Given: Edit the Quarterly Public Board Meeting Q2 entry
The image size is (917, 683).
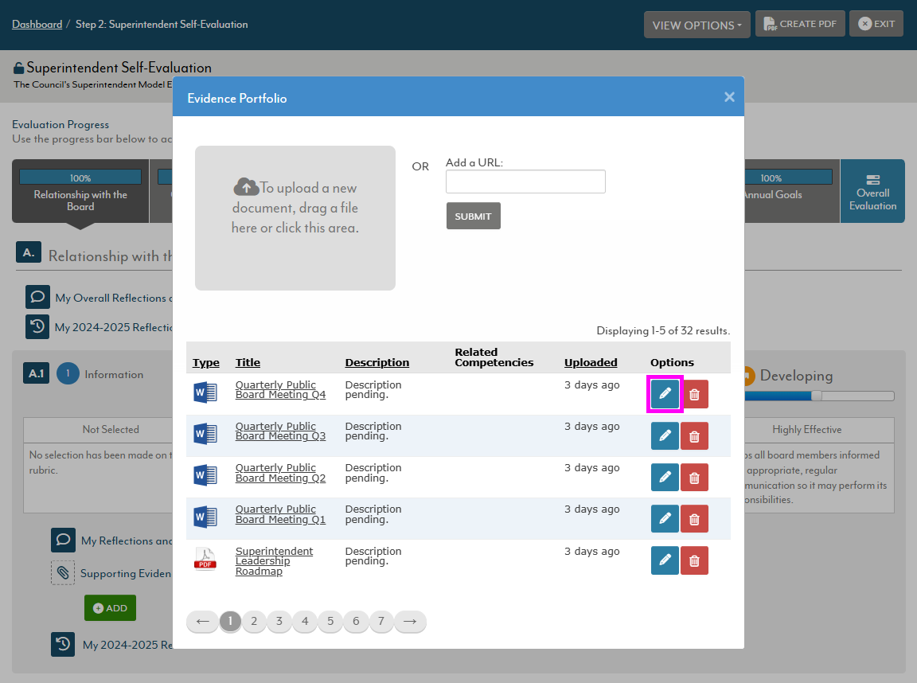Looking at the screenshot, I should pos(665,478).
